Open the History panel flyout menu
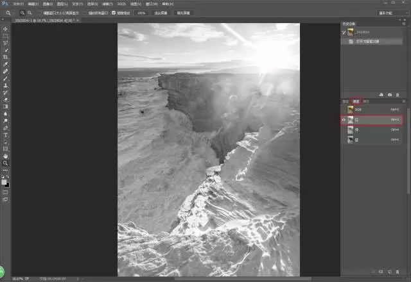411x282 pixels. tap(404, 24)
